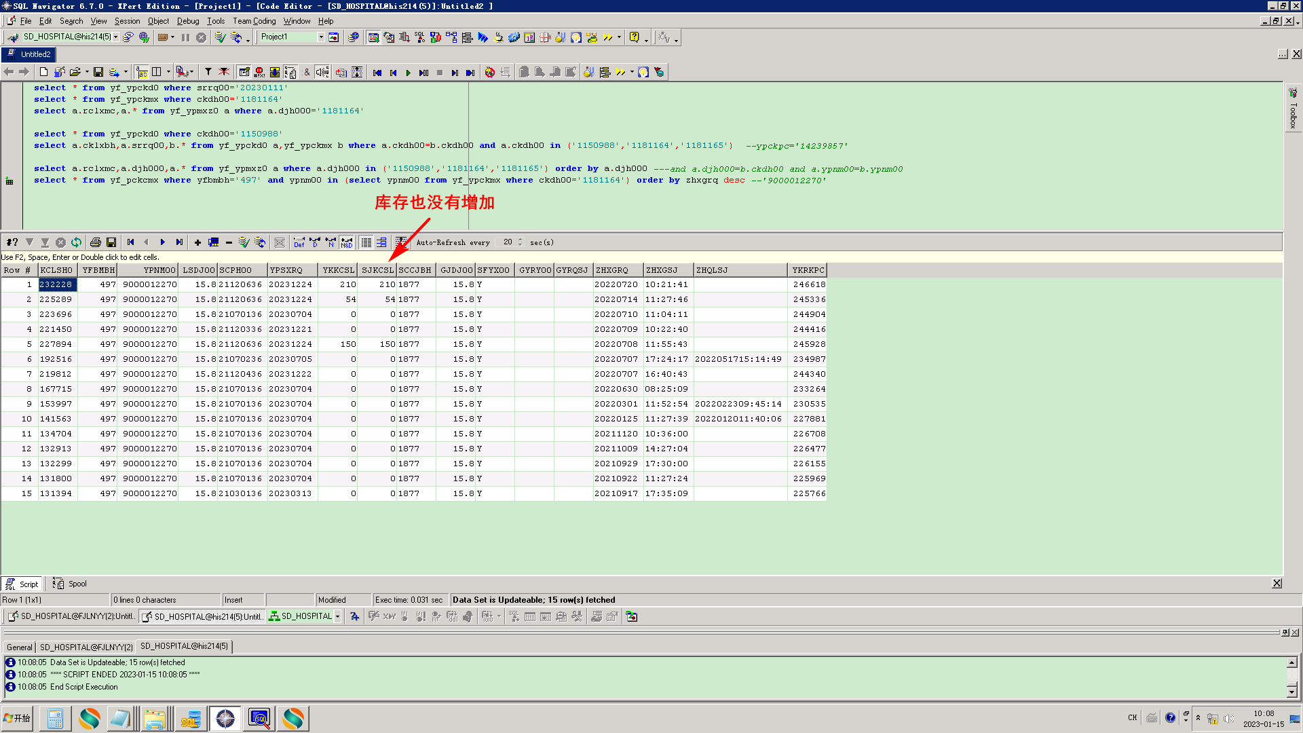Open the Session menu
This screenshot has width=1303, height=733.
tap(127, 21)
